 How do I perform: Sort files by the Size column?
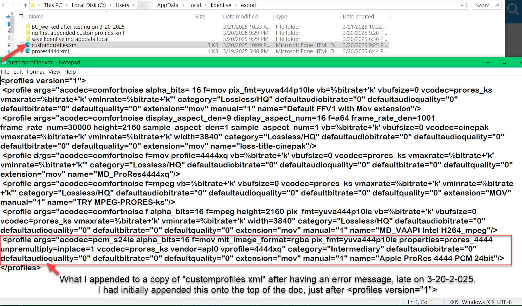200,17
